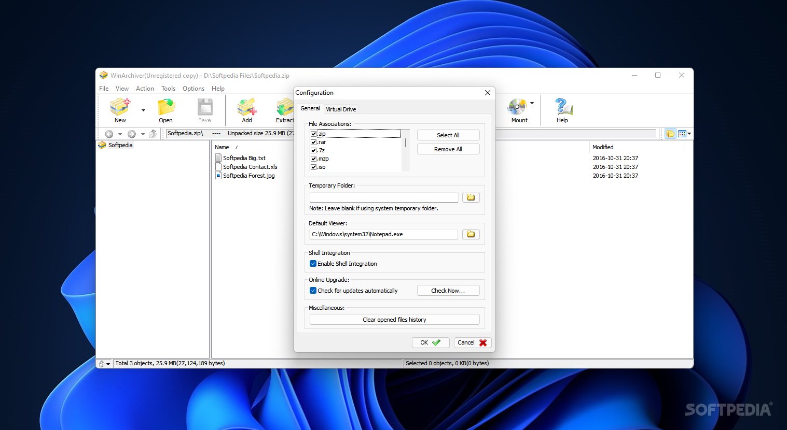
Task: Browse for Temporary Folder via folder icon
Action: coord(471,197)
